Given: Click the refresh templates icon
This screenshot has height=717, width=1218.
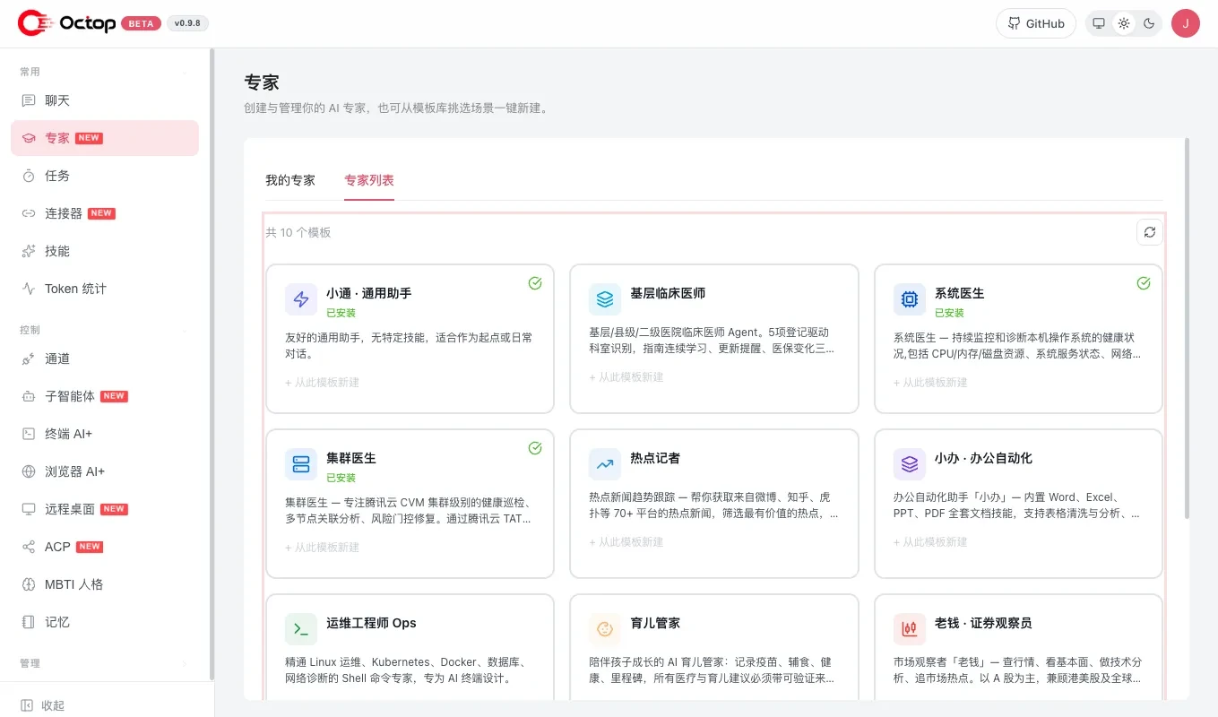Looking at the screenshot, I should pyautogui.click(x=1150, y=232).
